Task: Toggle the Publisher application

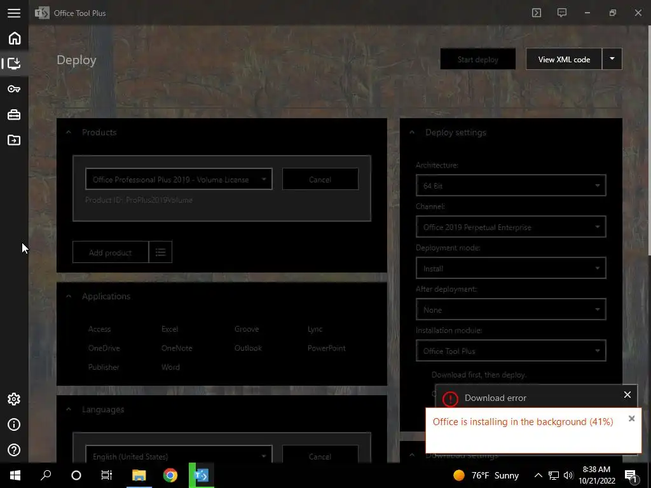Action: tap(104, 367)
